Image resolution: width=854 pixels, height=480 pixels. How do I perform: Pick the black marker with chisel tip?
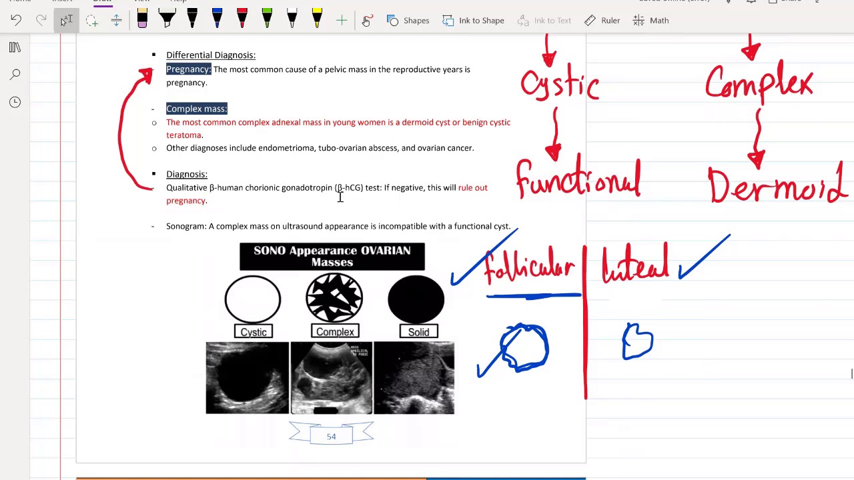coord(167,19)
